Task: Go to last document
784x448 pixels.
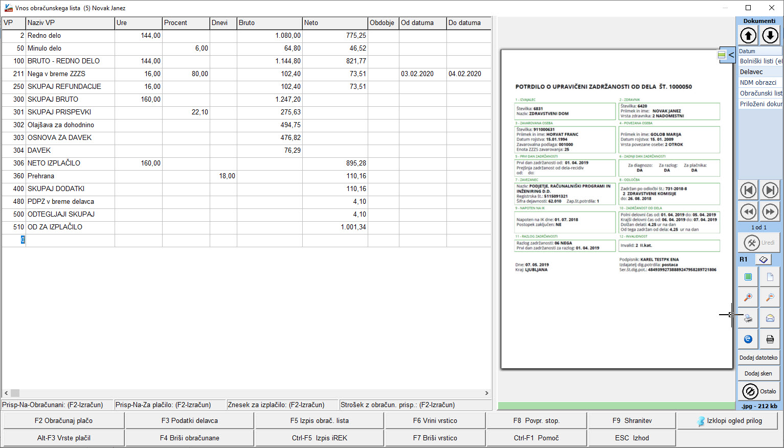Action: pyautogui.click(x=770, y=191)
